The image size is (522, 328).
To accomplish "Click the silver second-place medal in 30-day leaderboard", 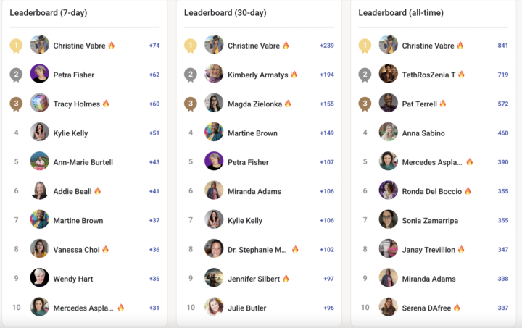I will tap(190, 75).
